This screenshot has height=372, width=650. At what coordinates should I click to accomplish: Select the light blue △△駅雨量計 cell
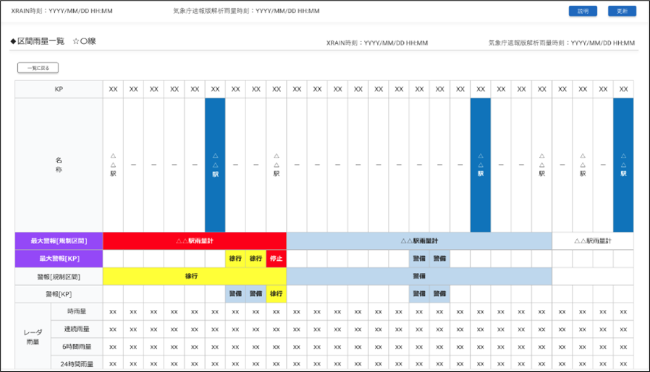(x=419, y=241)
